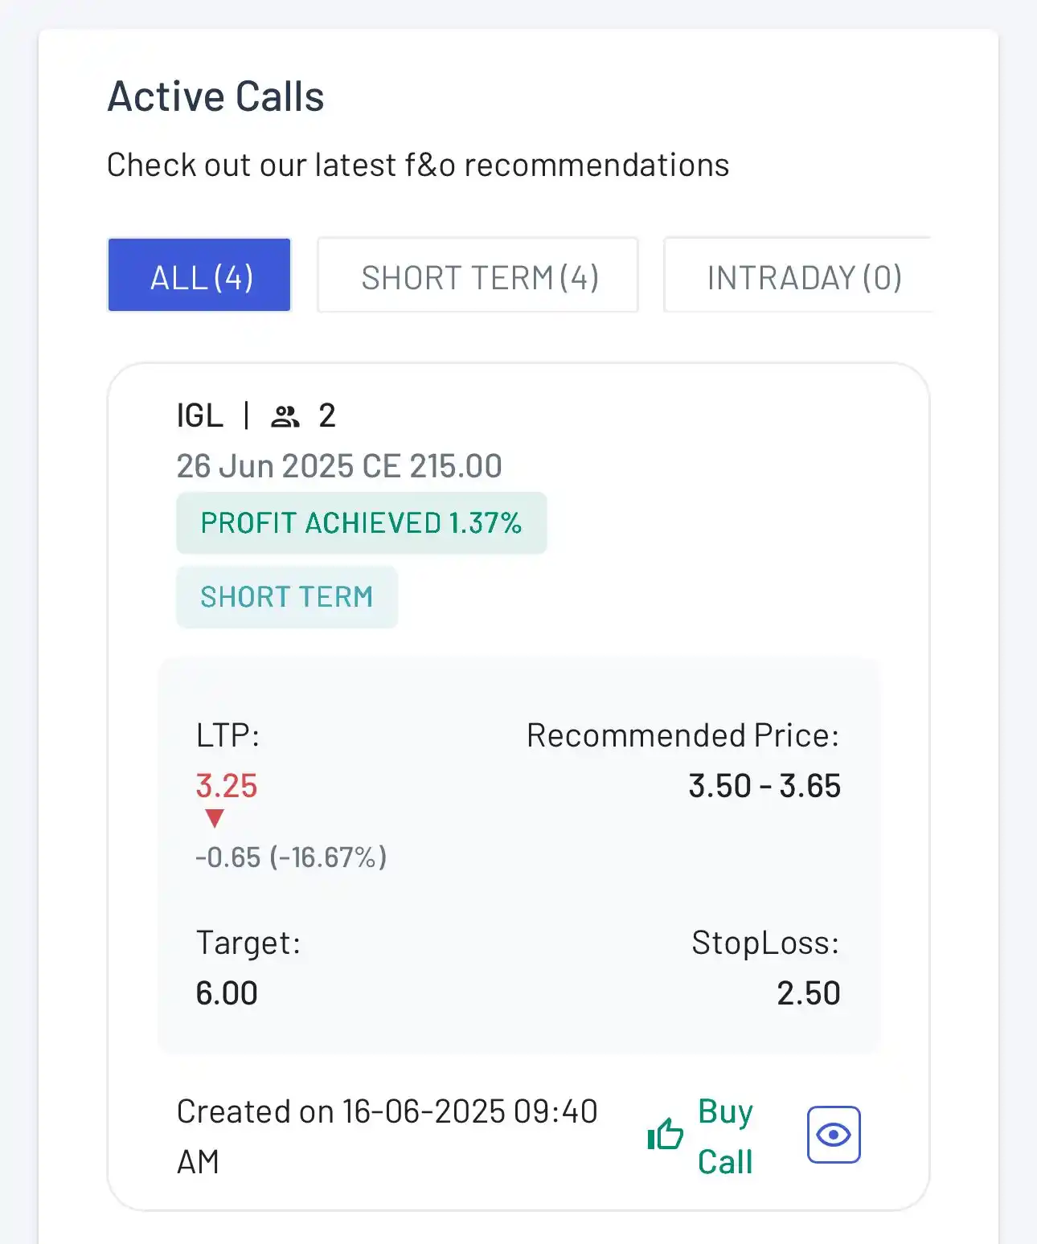Click the Target value 6.00
1037x1244 pixels.
(227, 993)
